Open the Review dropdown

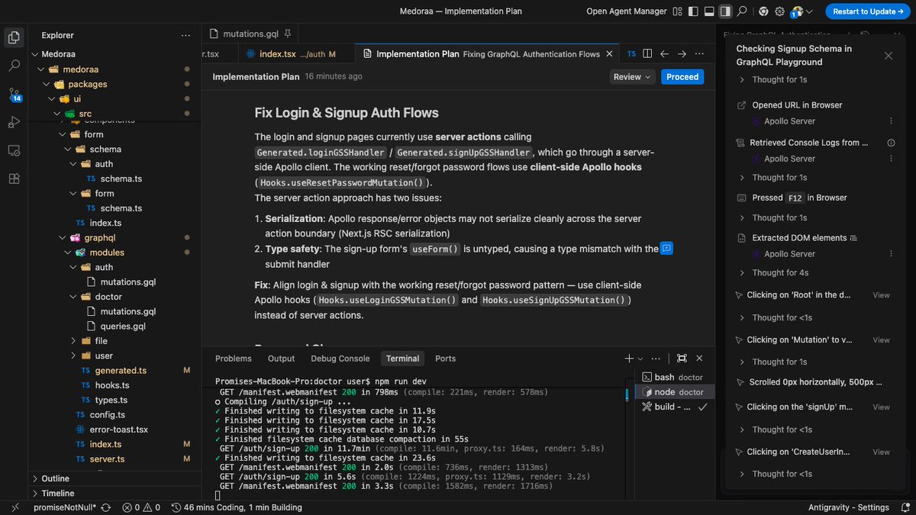point(633,76)
